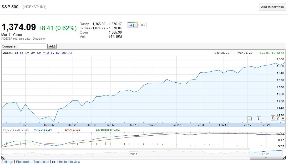This screenshot has height=165, width=288.
Task: Open chart Settings link
Action: 7,162
